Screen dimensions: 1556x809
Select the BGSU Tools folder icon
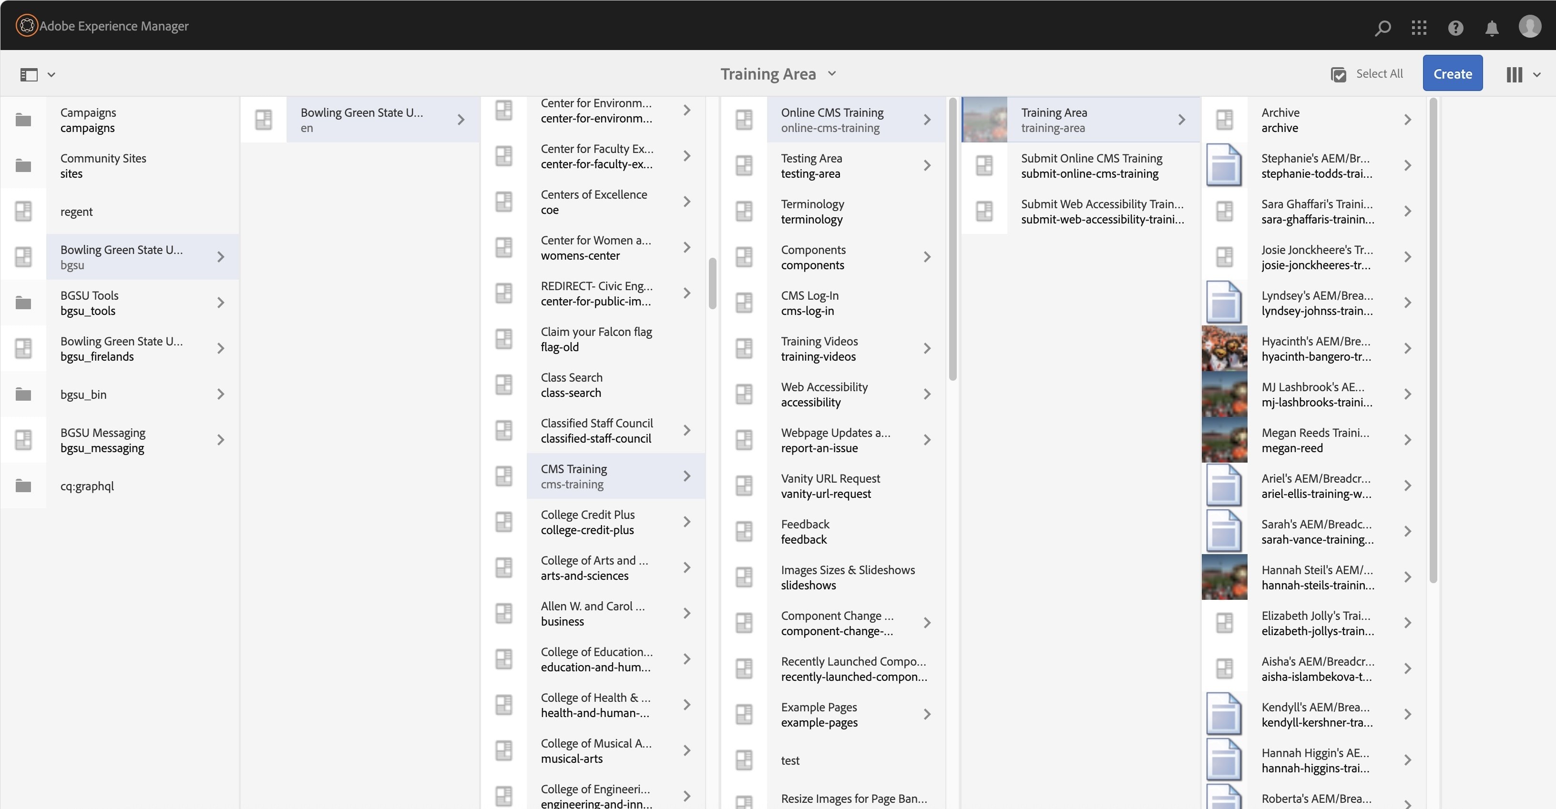click(23, 303)
